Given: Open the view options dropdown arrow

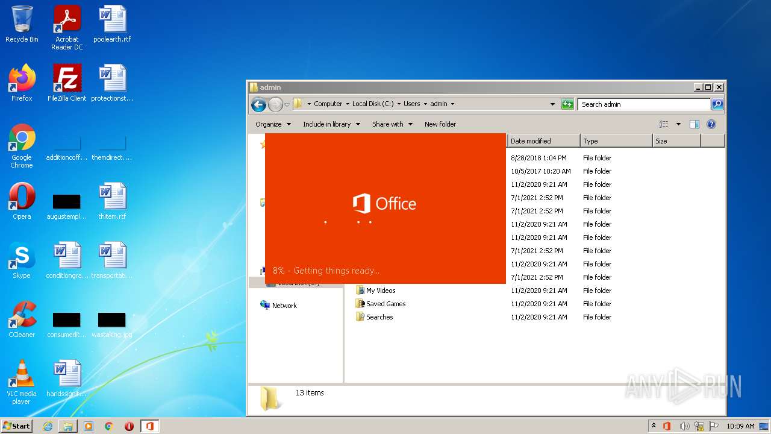Looking at the screenshot, I should coord(678,124).
